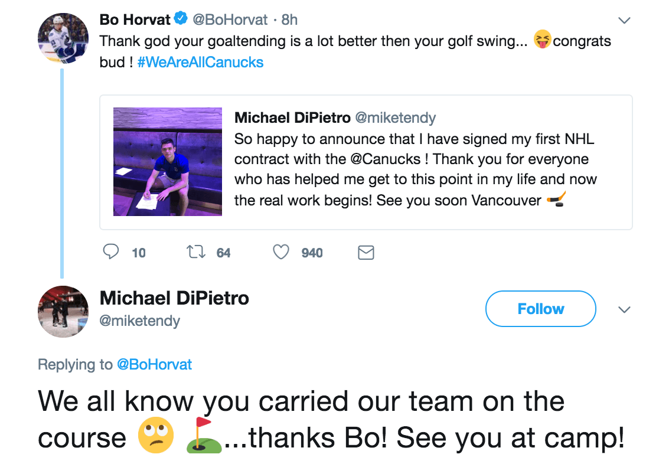Click the @BoHorvat mention in Replying to
Viewport: 659px width, 464px height.
pos(154,364)
